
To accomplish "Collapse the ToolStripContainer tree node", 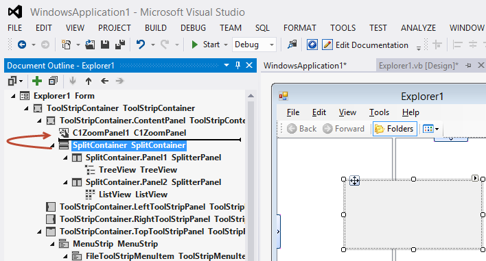I will pos(26,108).
